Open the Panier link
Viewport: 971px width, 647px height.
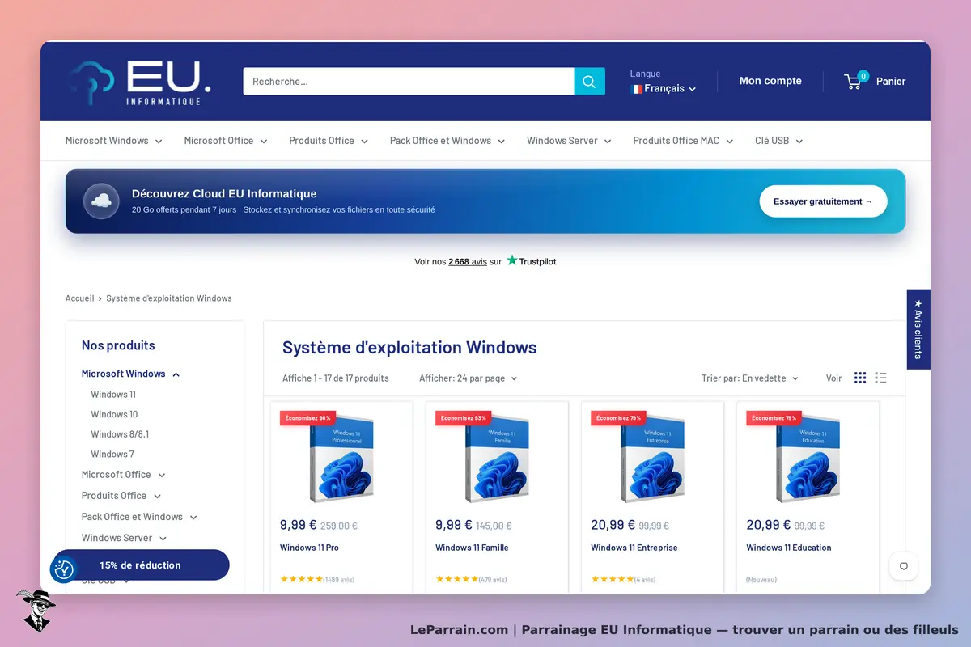click(x=891, y=81)
